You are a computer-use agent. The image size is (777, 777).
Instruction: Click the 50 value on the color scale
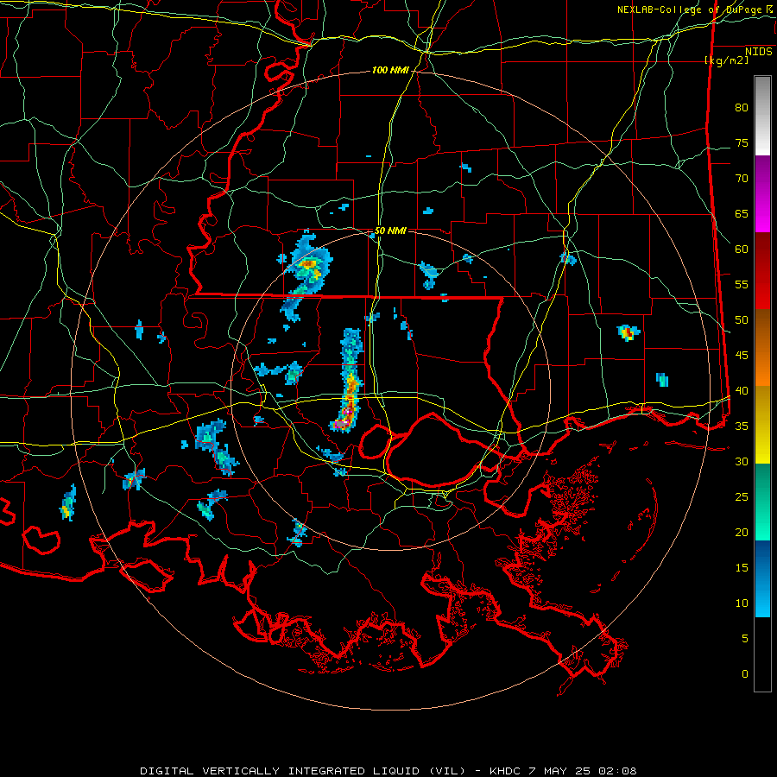point(742,320)
